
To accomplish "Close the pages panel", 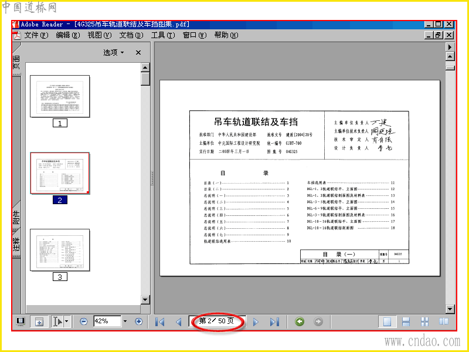I will pyautogui.click(x=138, y=53).
